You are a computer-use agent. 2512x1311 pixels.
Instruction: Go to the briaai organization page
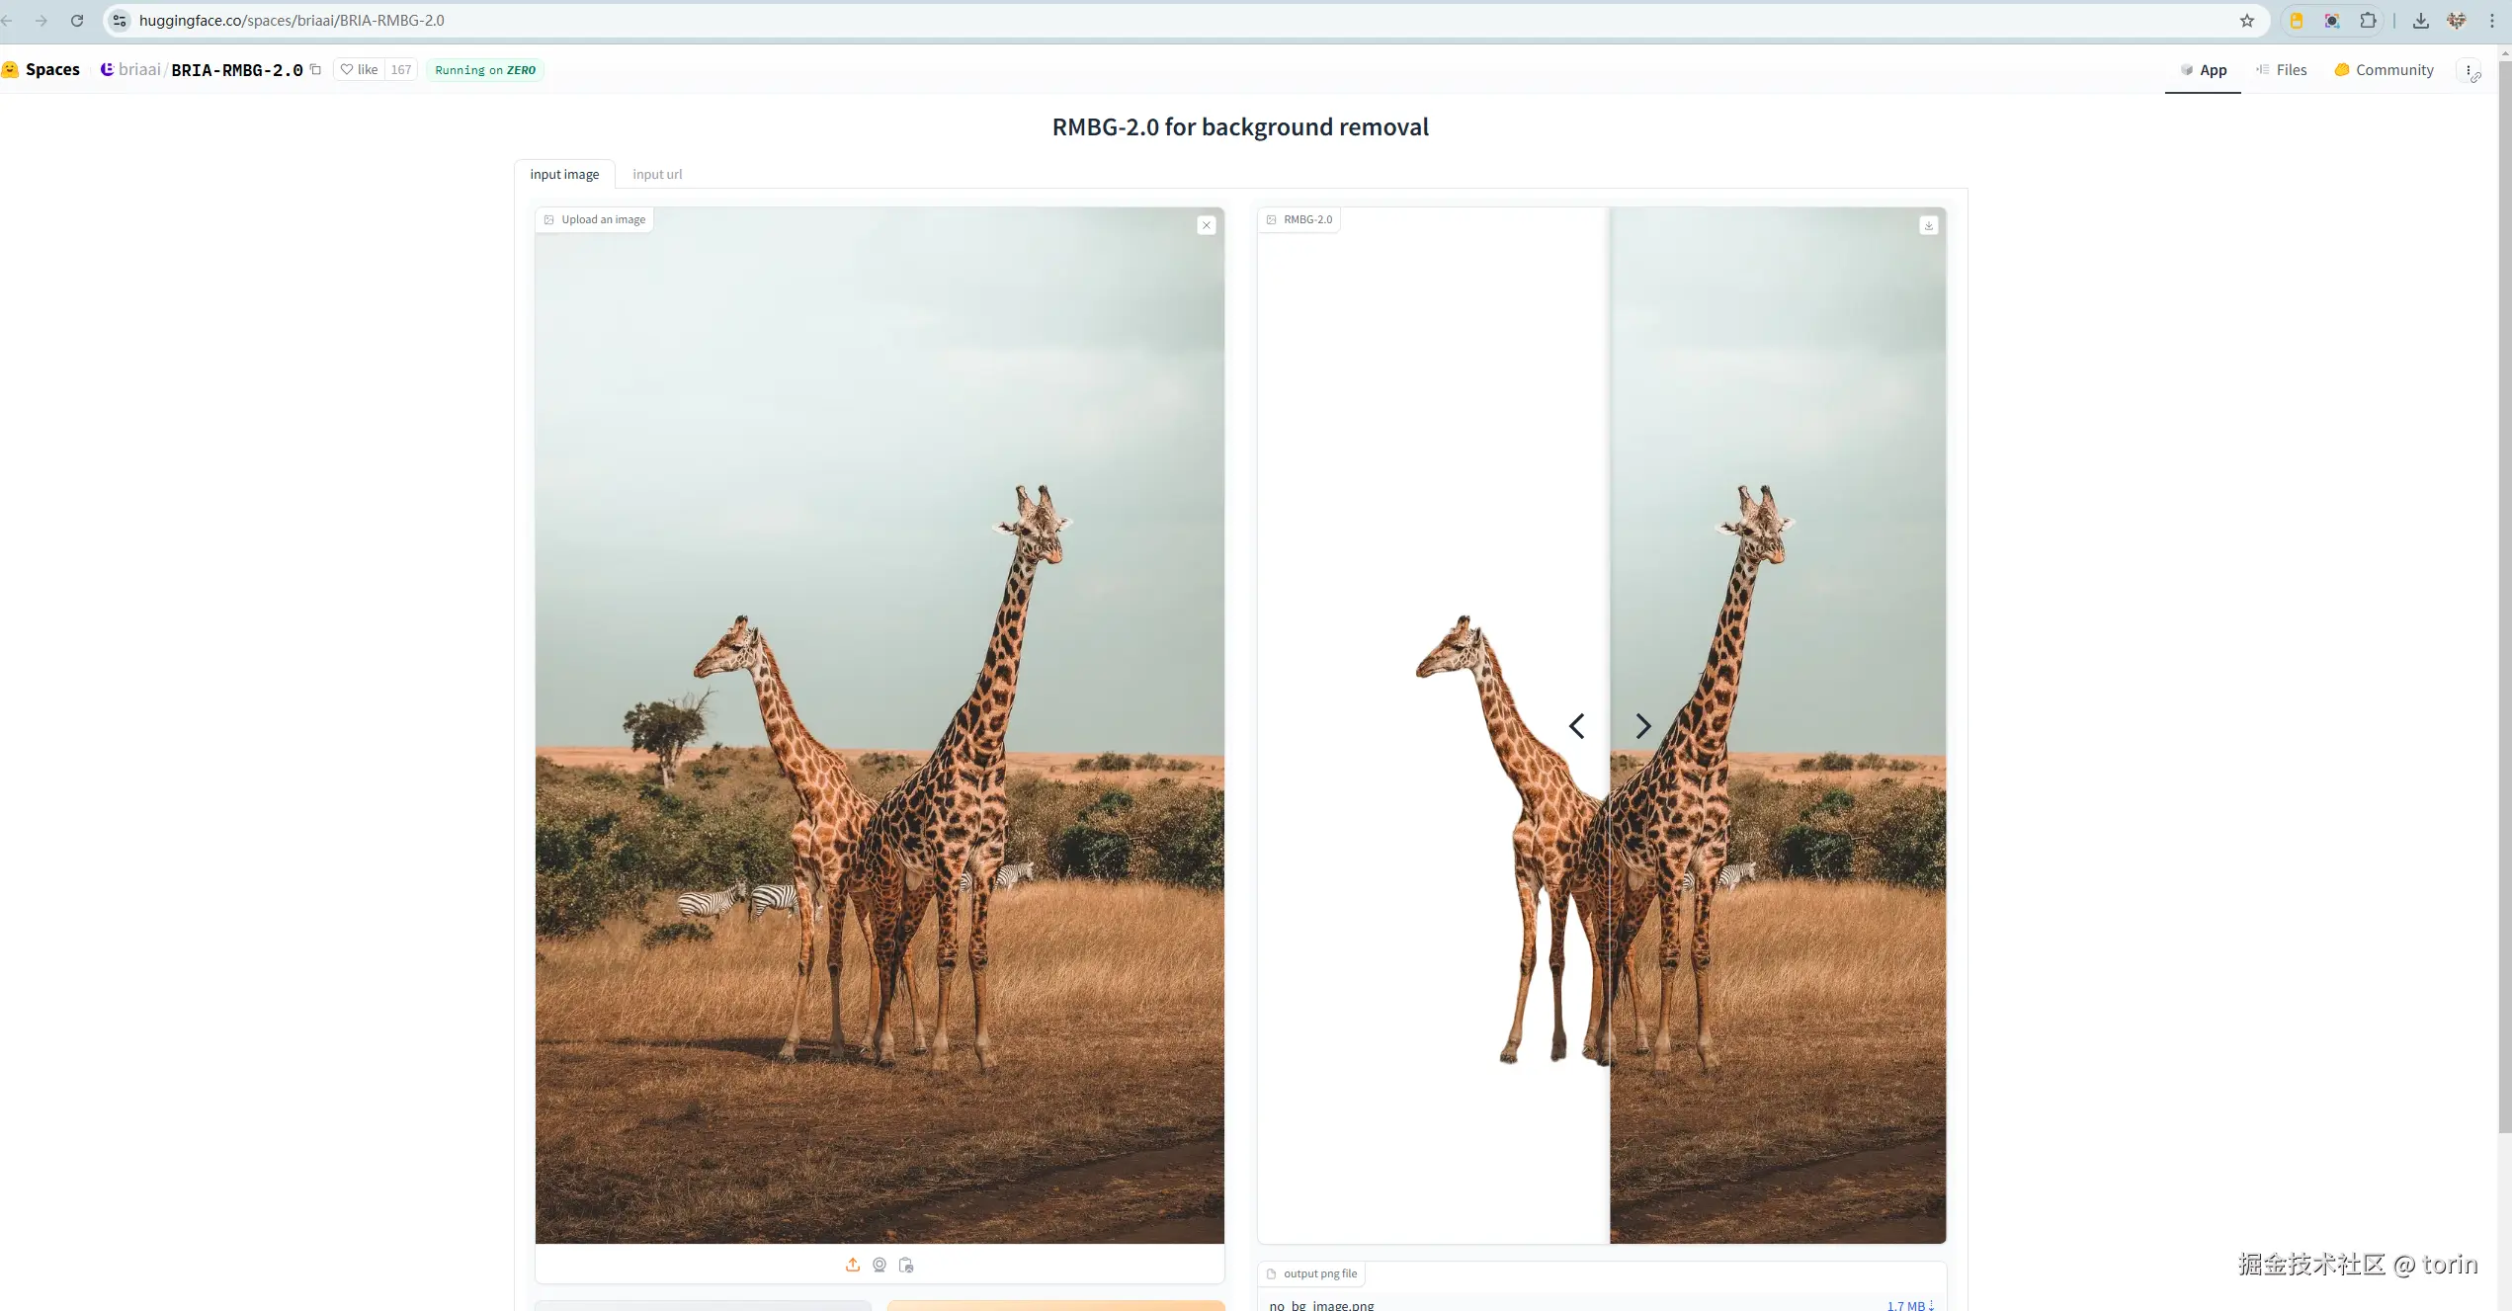[138, 69]
